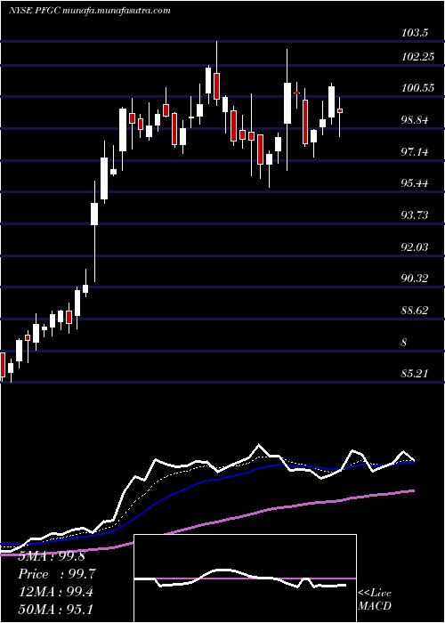Screen dimensions: 445x623
Task: Click the 5MA : 99.8 value
Action: [52, 556]
